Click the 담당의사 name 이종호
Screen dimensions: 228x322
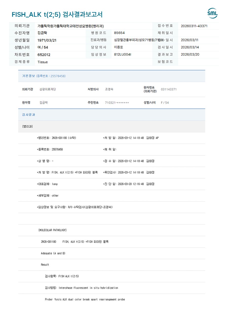[119, 47]
